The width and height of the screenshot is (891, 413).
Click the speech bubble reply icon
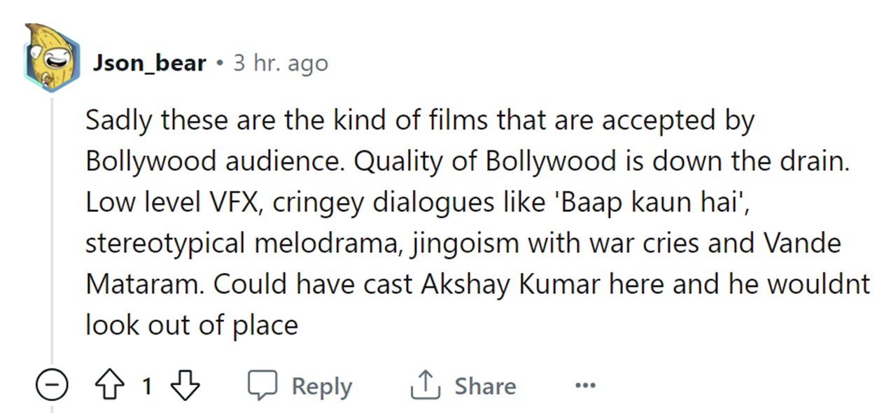click(262, 386)
